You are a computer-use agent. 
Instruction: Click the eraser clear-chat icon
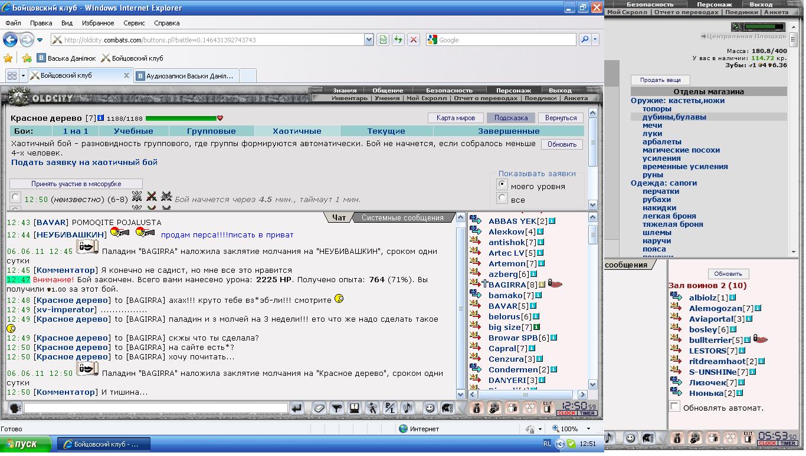tap(319, 408)
